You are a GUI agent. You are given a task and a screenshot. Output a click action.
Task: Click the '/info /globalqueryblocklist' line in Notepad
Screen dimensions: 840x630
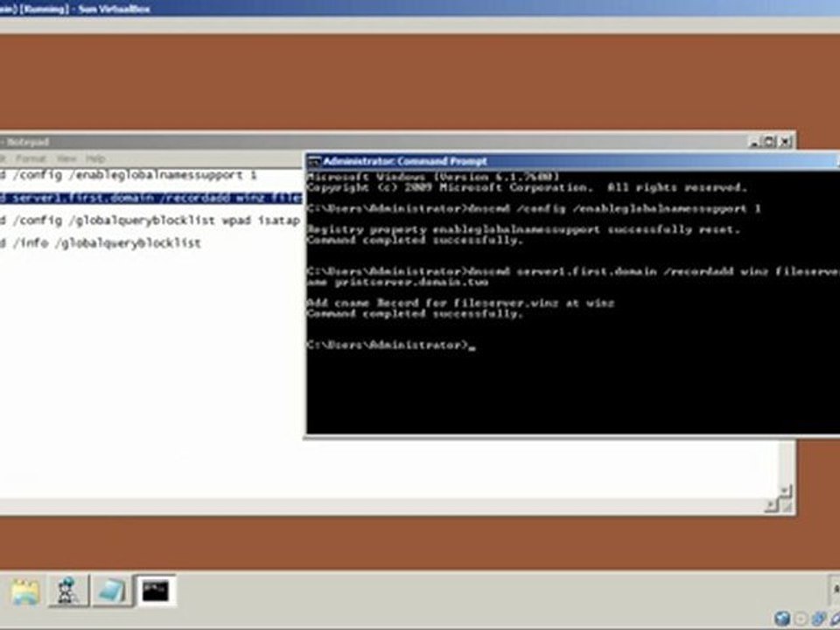point(100,243)
